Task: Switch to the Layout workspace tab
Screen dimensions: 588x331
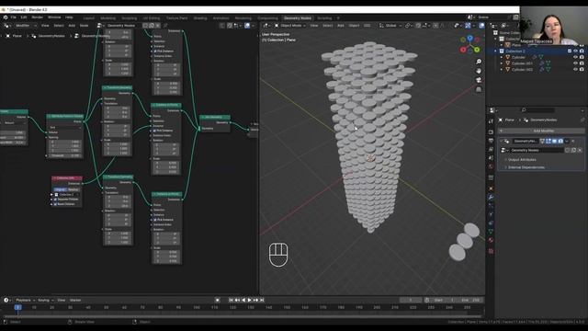Action: tap(89, 18)
